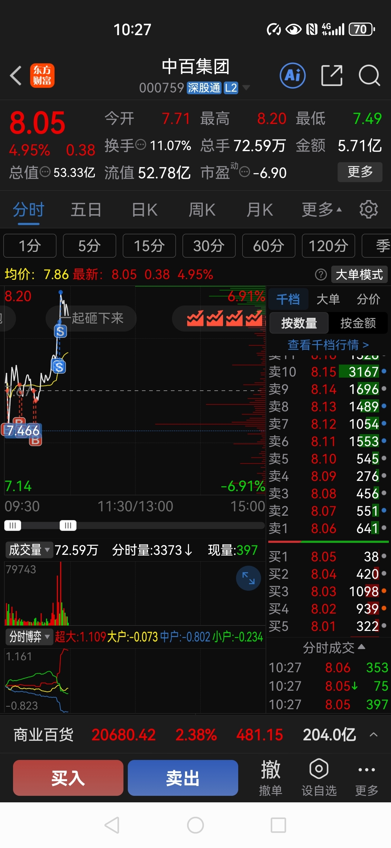
Task: Tap the share export icon
Action: pyautogui.click(x=332, y=76)
